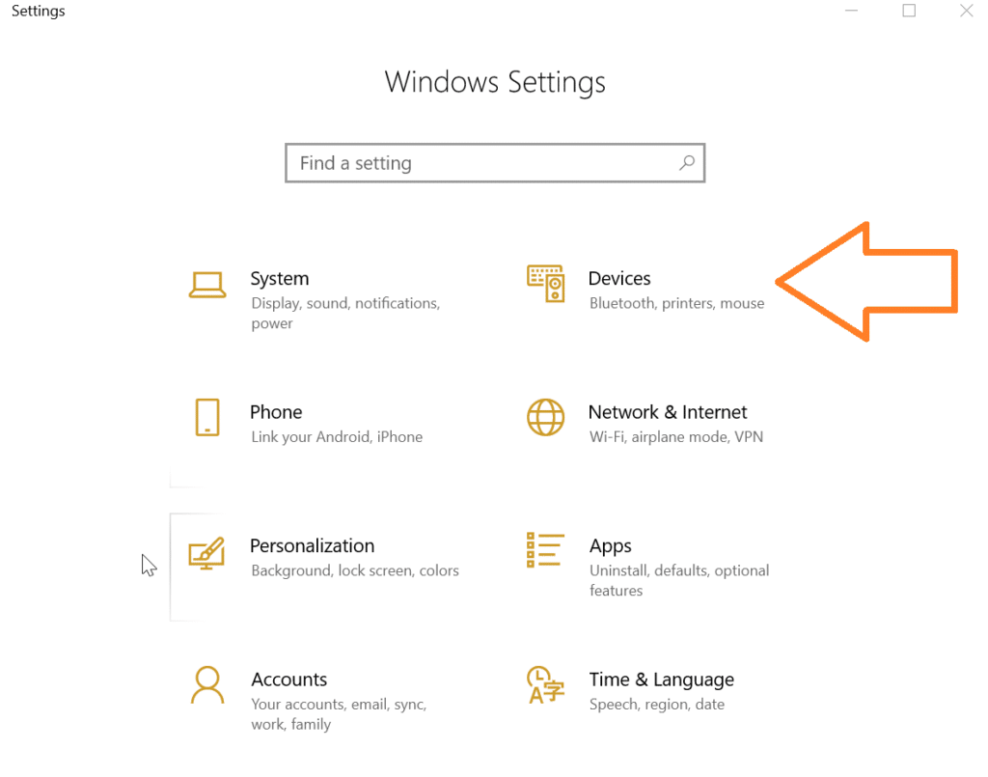Click the Phone category icon

[207, 417]
